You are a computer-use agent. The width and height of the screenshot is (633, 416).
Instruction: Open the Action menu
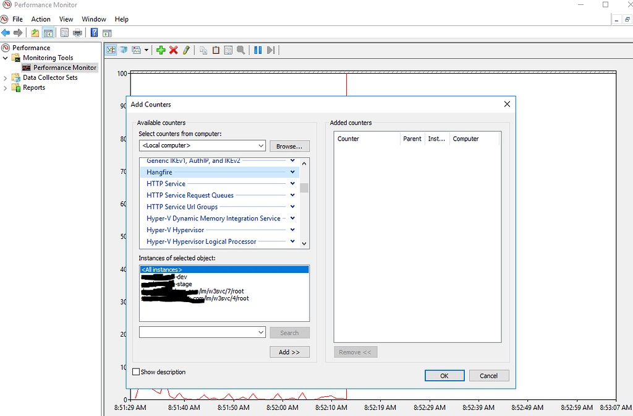click(x=40, y=19)
